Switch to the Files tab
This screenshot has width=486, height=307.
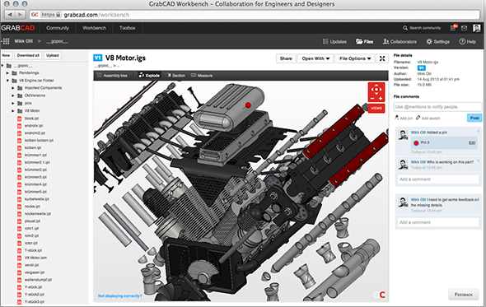(364, 41)
